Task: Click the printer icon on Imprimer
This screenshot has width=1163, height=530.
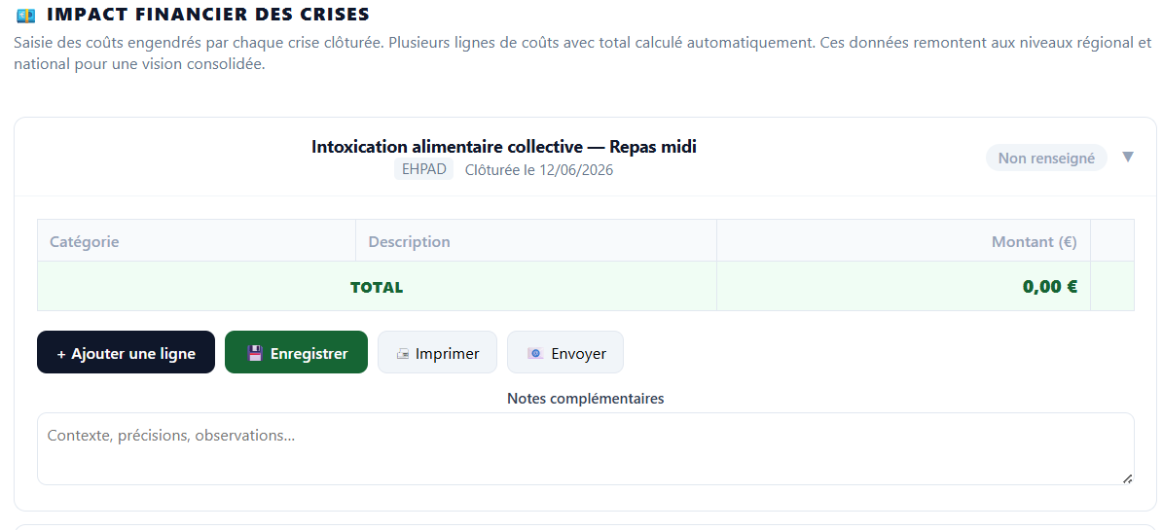Action: 403,354
